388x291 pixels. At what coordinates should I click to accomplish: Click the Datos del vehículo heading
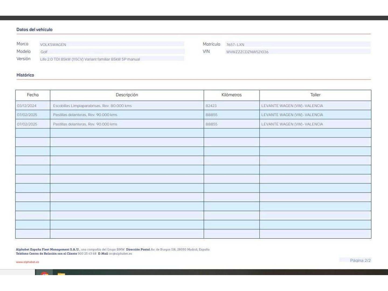tap(34, 29)
